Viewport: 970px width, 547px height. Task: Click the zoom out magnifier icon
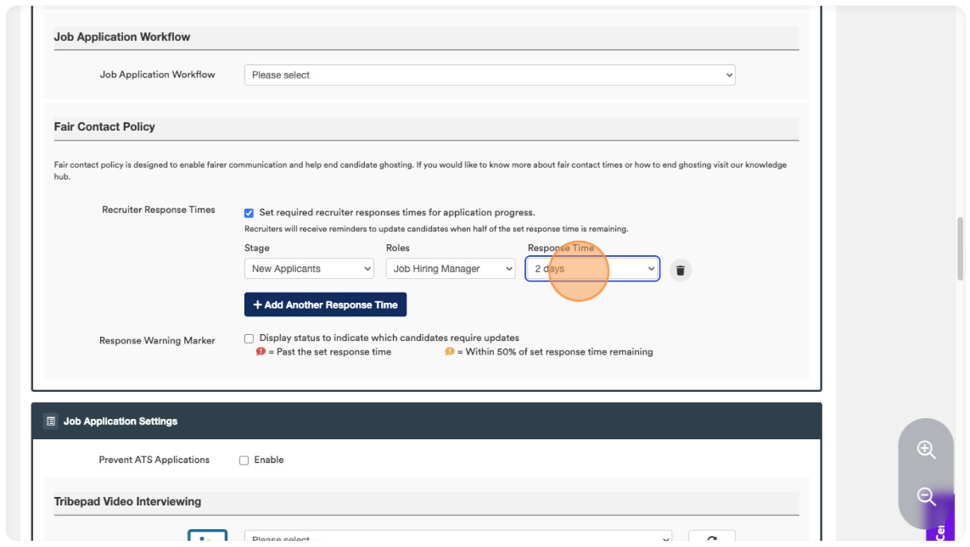926,496
